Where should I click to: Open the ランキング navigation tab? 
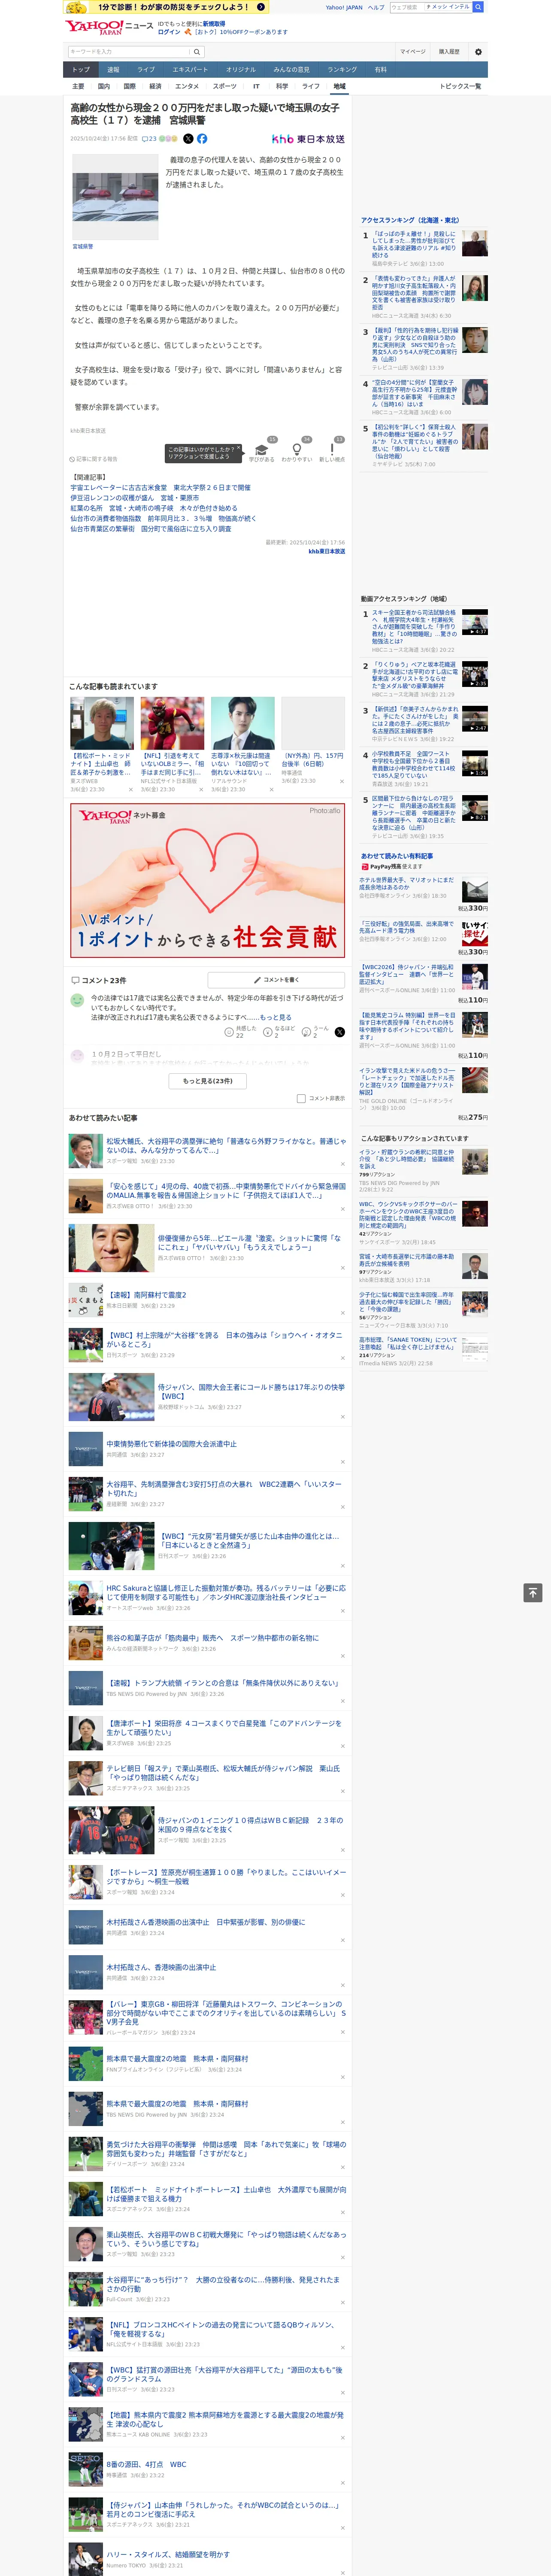tap(342, 70)
